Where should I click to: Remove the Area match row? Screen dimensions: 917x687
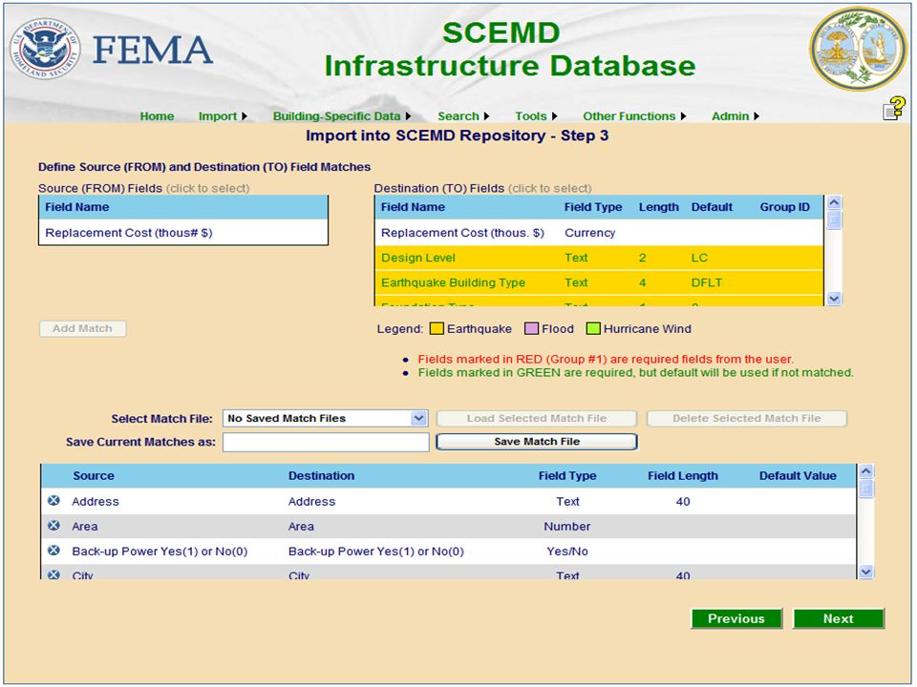(x=53, y=526)
